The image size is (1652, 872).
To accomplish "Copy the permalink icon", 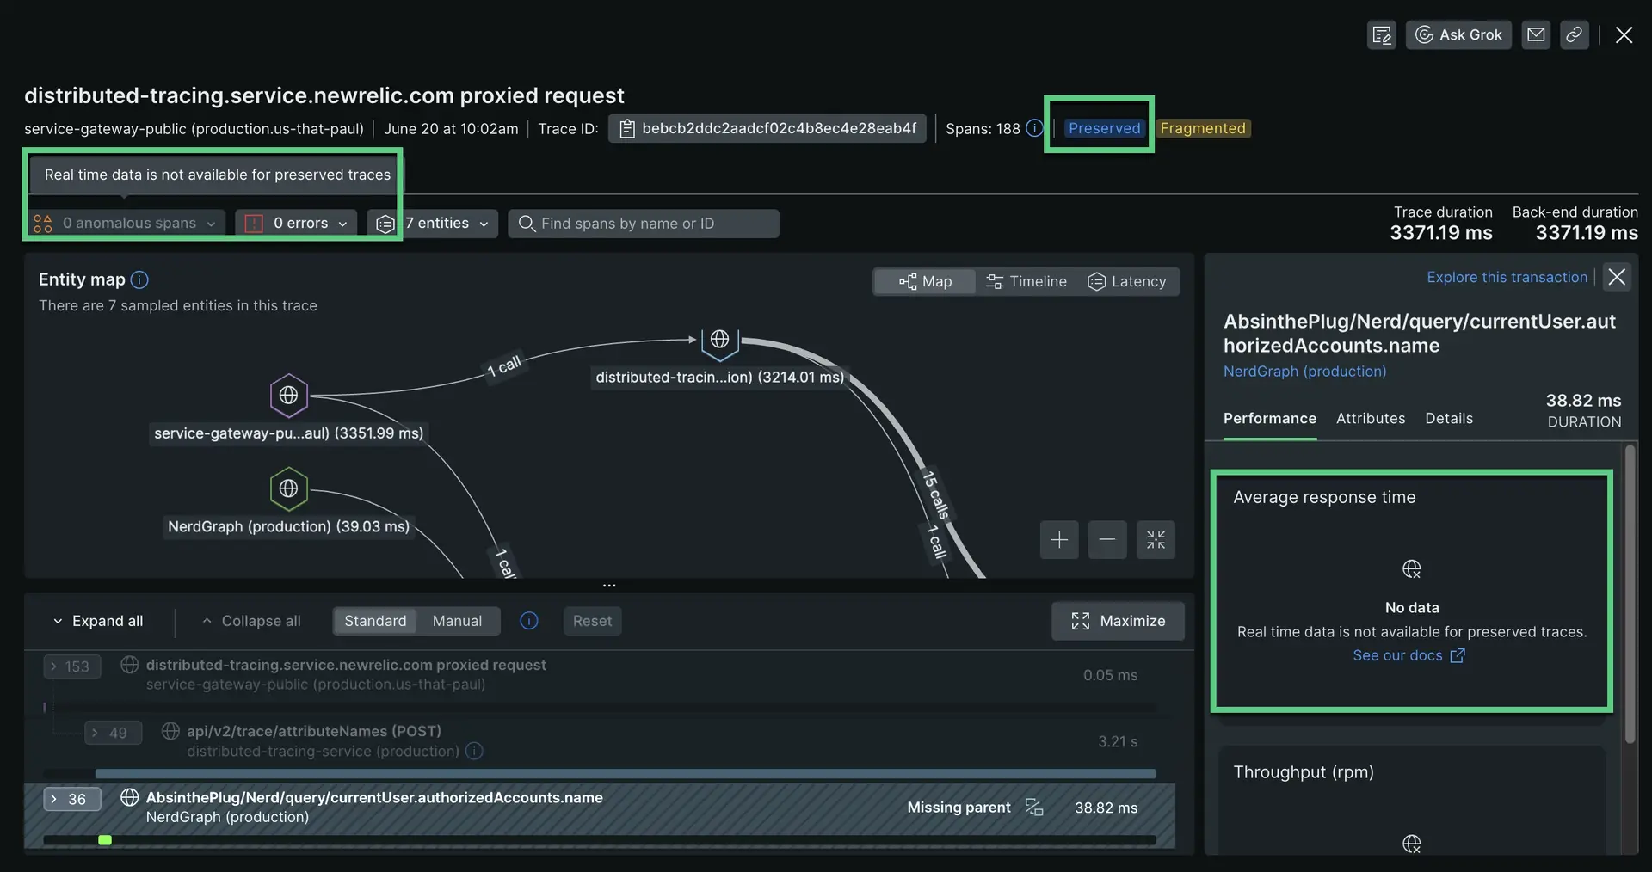I will click(x=1575, y=34).
